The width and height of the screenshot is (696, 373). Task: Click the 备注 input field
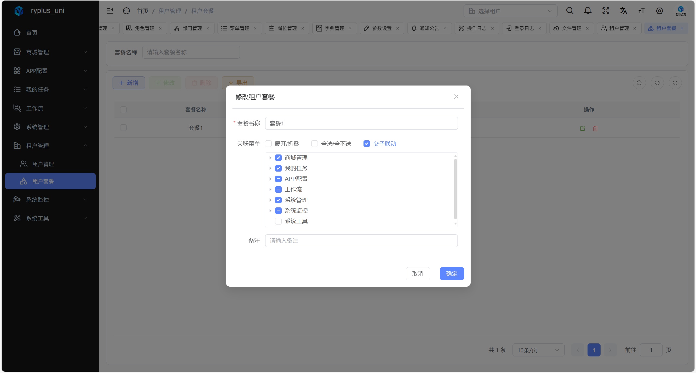point(361,241)
